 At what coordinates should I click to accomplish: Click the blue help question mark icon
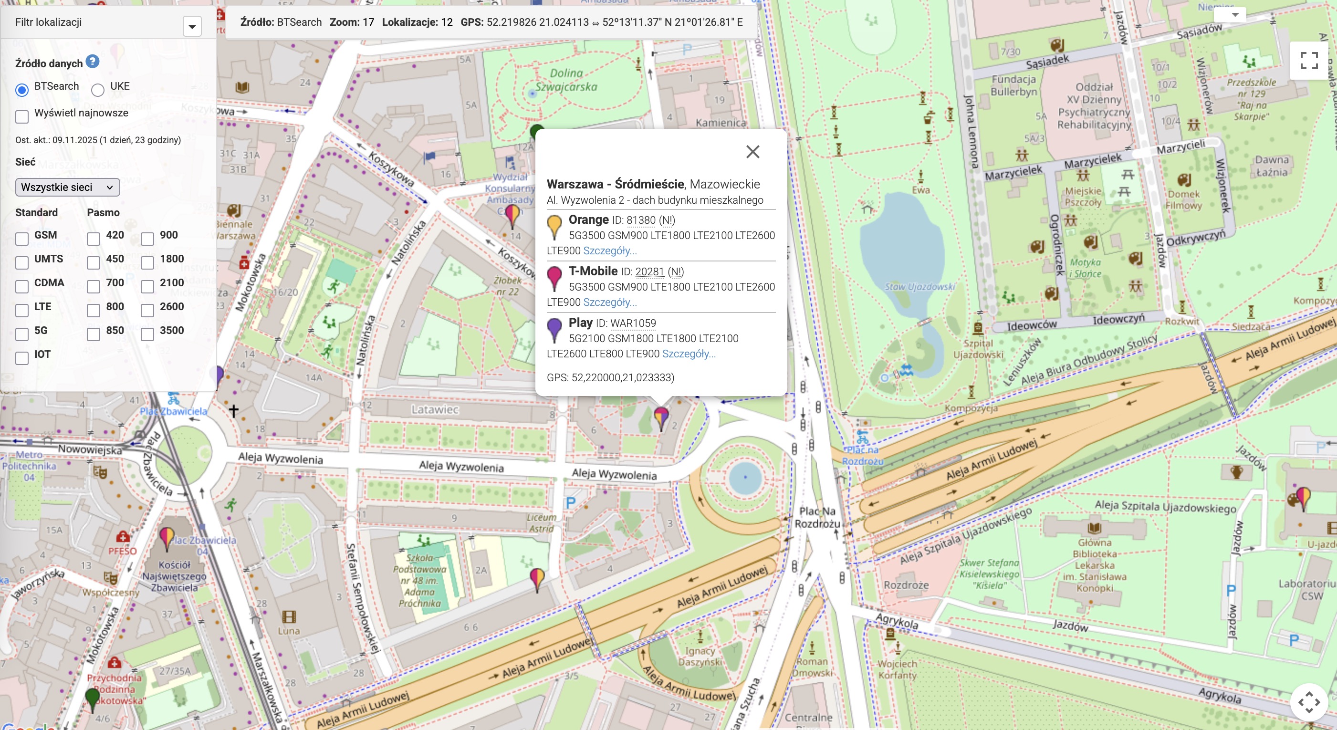click(x=93, y=62)
